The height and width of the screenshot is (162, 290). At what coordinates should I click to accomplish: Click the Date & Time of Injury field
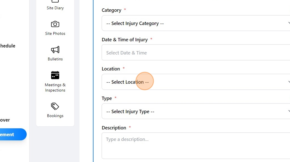pos(196,53)
